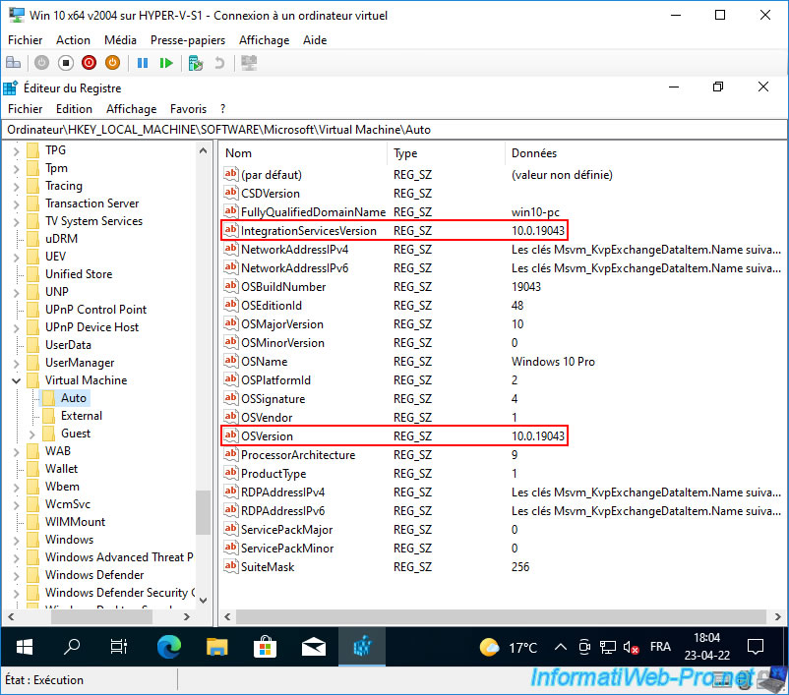Screen dimensions: 789x695
Task: Expand the Windows Defender key
Action: (16, 575)
